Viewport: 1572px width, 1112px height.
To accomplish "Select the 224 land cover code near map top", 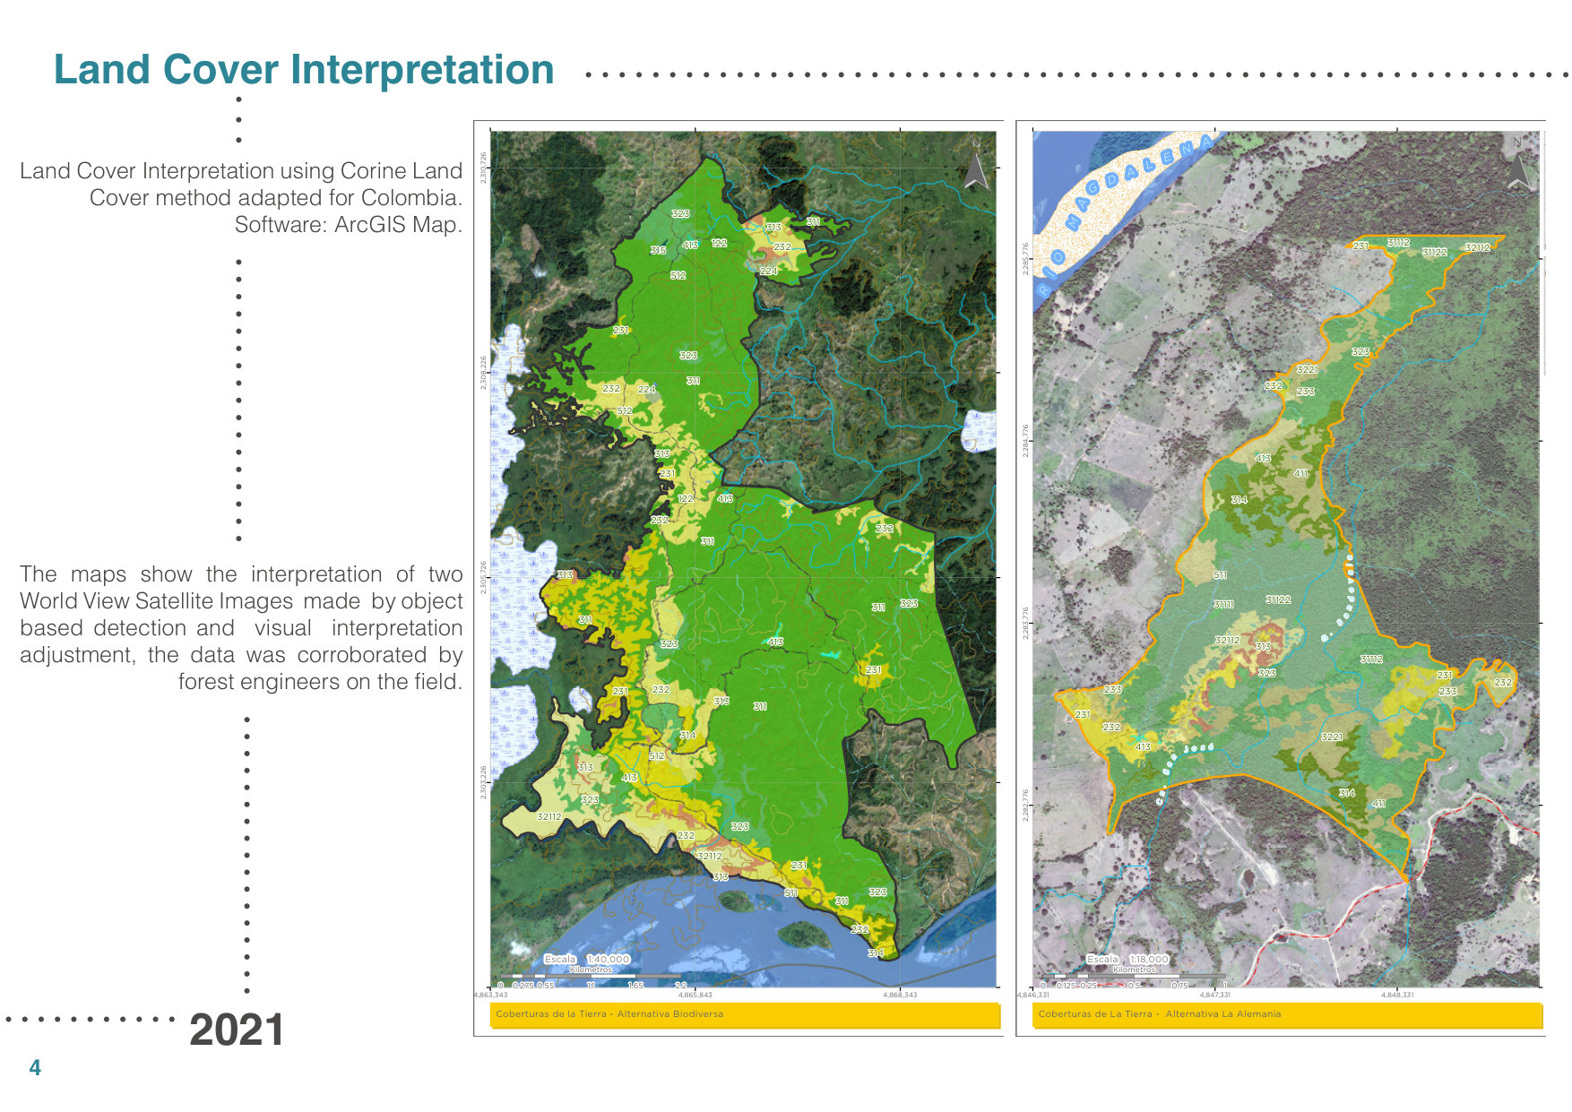I will click(x=768, y=269).
